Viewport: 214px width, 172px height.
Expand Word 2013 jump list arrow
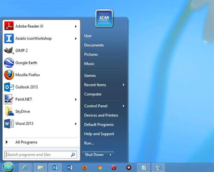click(x=76, y=124)
